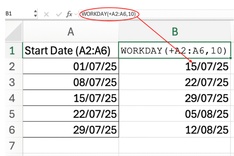234x156 pixels.
Task: Click cell B1 containing the WORKDAY formula
Action: pyautogui.click(x=175, y=51)
